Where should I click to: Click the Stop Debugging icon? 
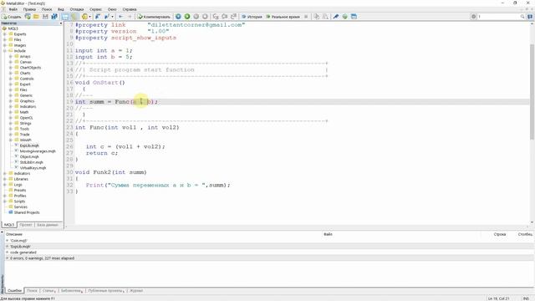(x=205, y=17)
